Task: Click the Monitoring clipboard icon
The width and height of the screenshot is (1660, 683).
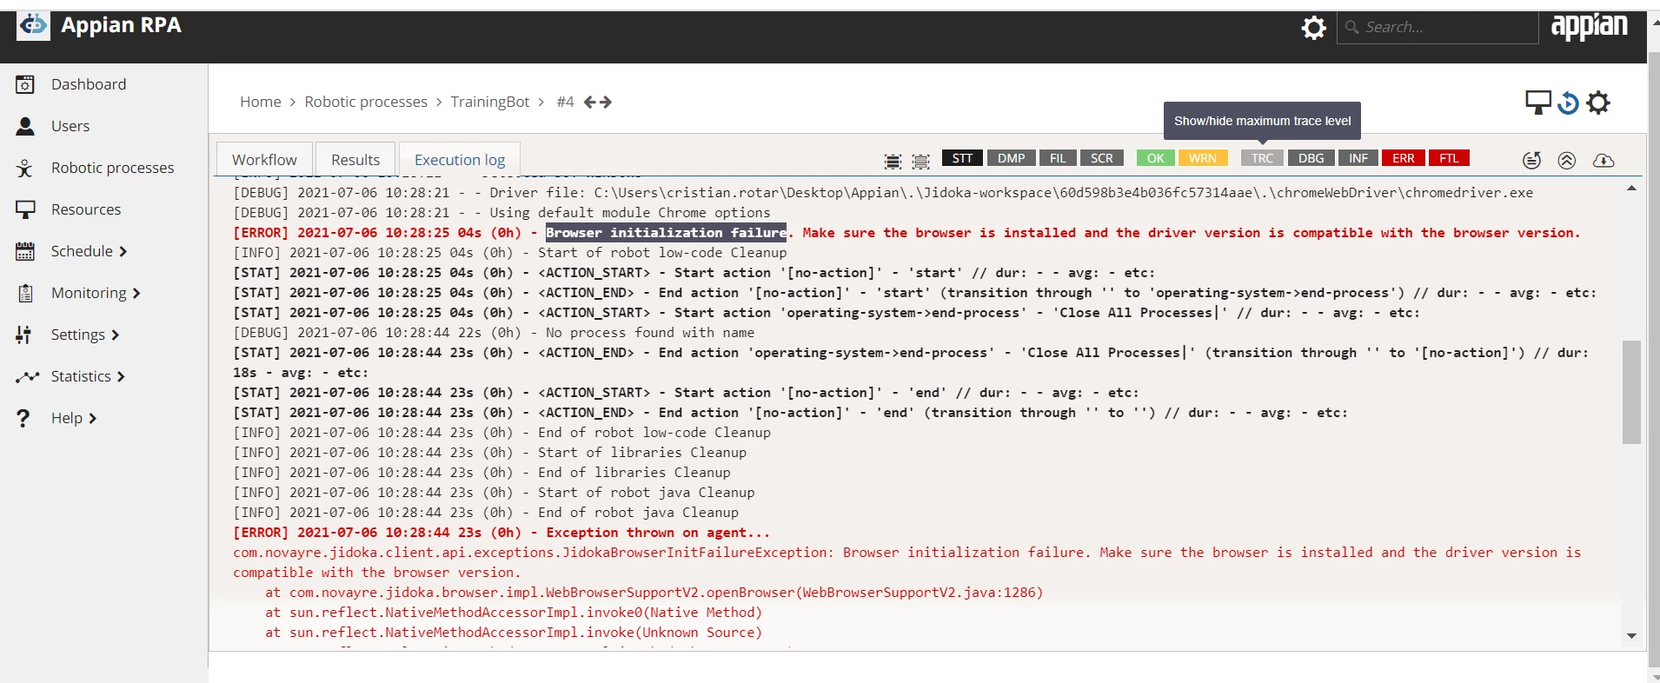Action: (x=25, y=293)
